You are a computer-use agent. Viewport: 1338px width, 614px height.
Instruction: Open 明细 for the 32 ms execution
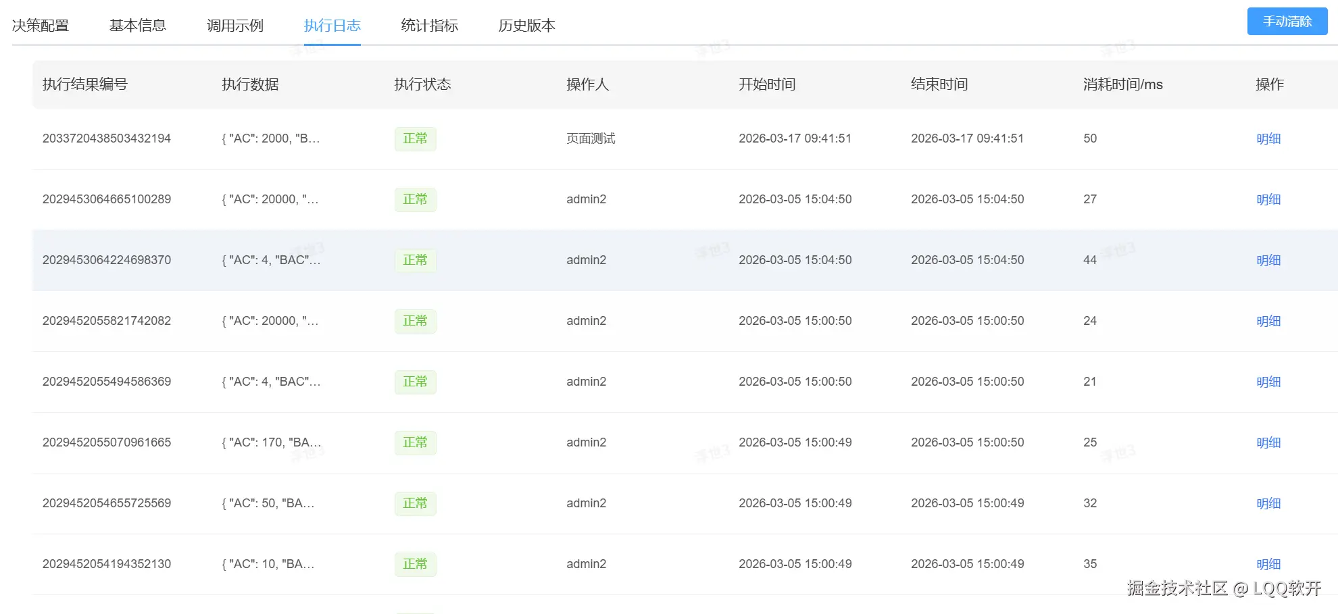click(x=1268, y=504)
